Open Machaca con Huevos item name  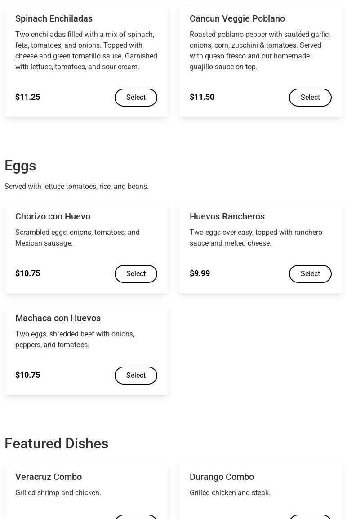tap(58, 318)
